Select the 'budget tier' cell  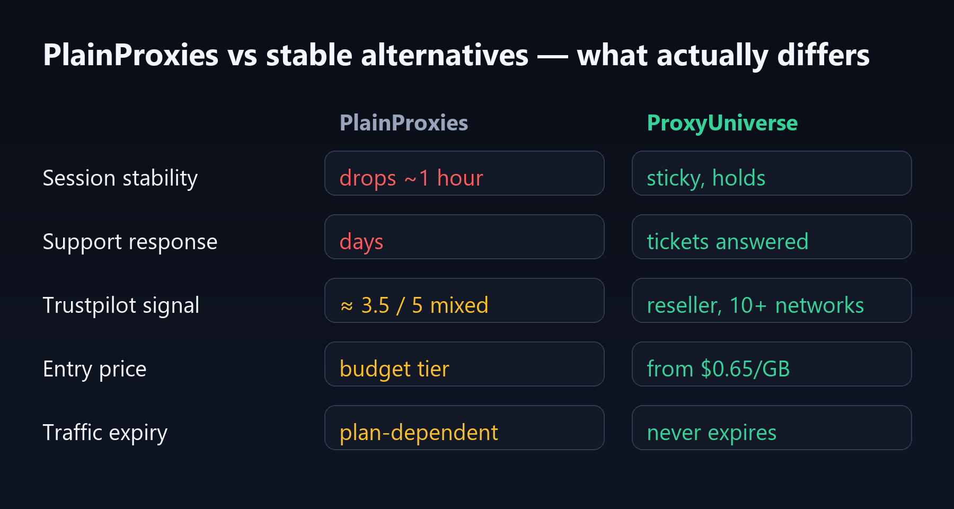tap(464, 364)
